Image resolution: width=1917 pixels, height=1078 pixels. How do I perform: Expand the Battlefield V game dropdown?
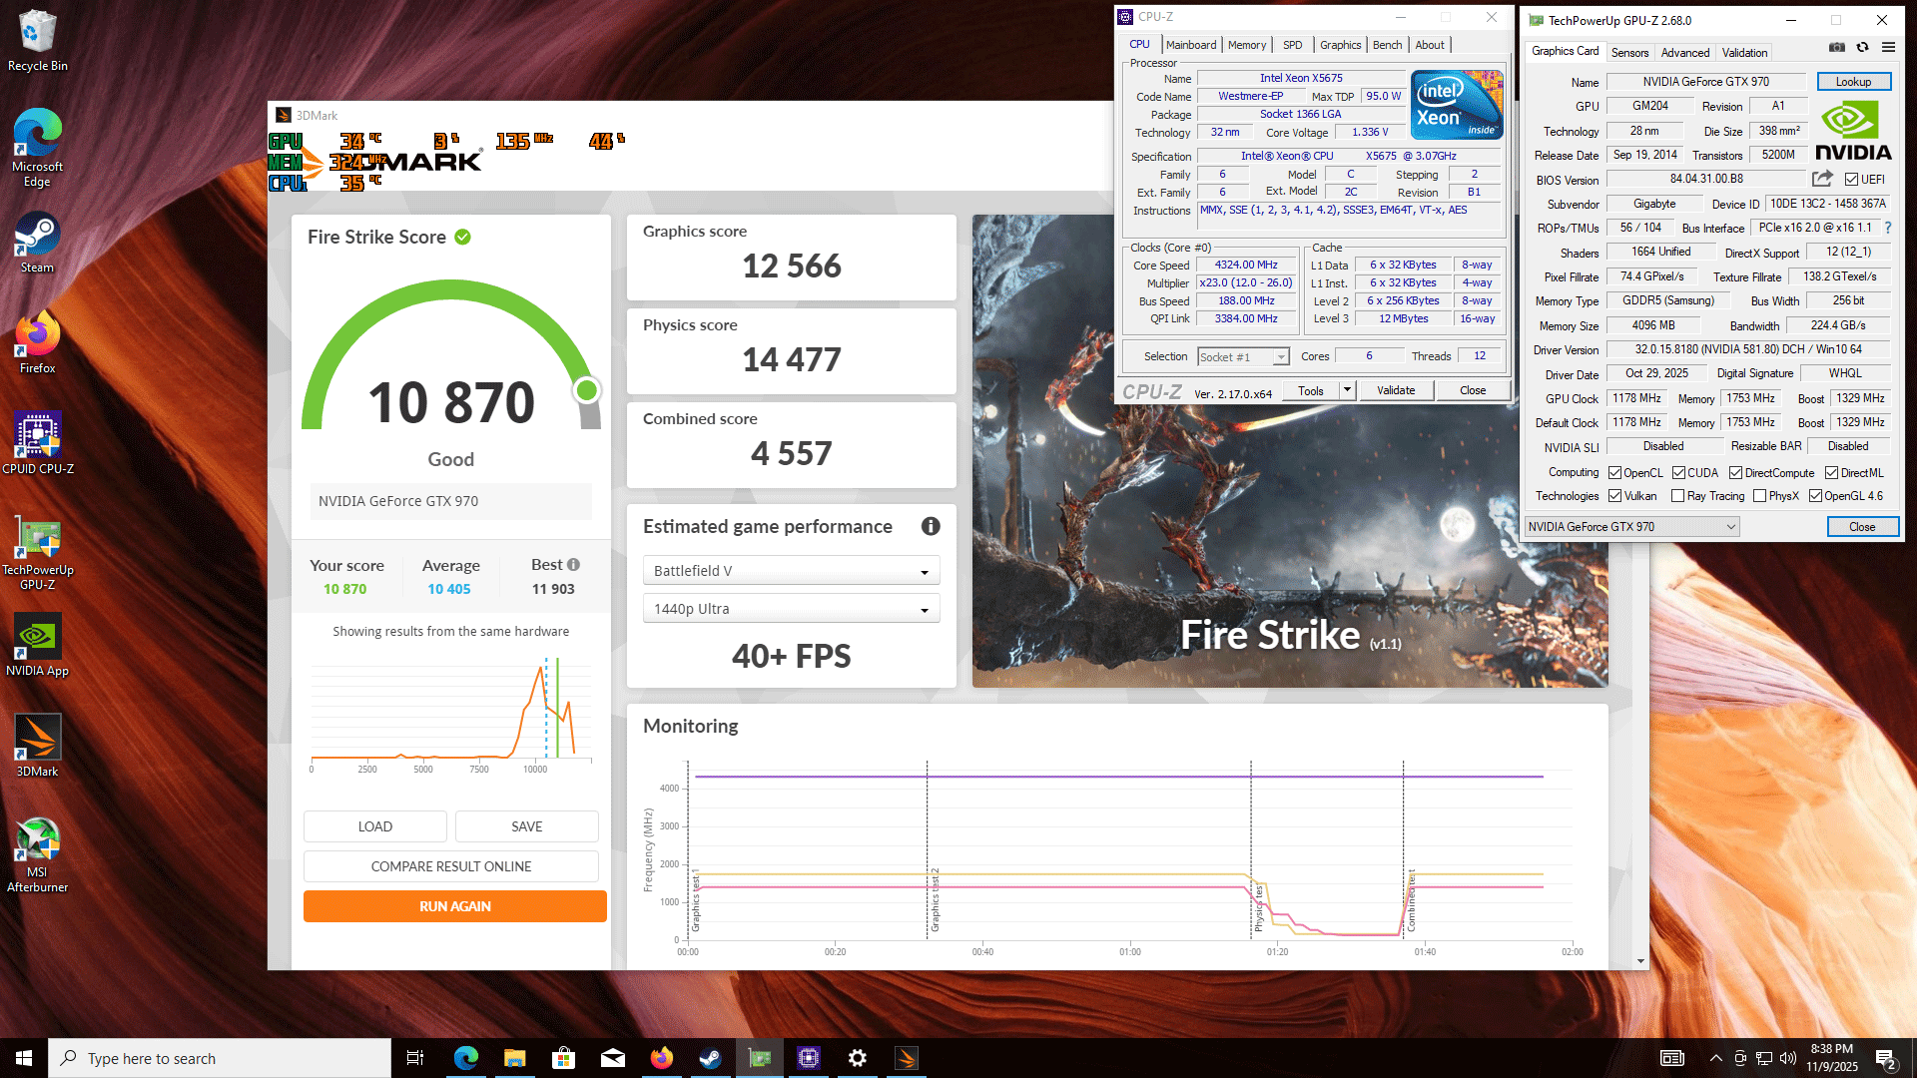click(791, 571)
